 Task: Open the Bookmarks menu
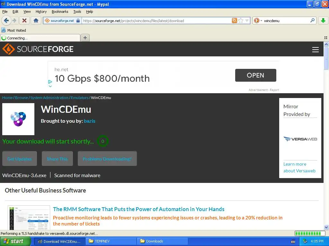60,12
